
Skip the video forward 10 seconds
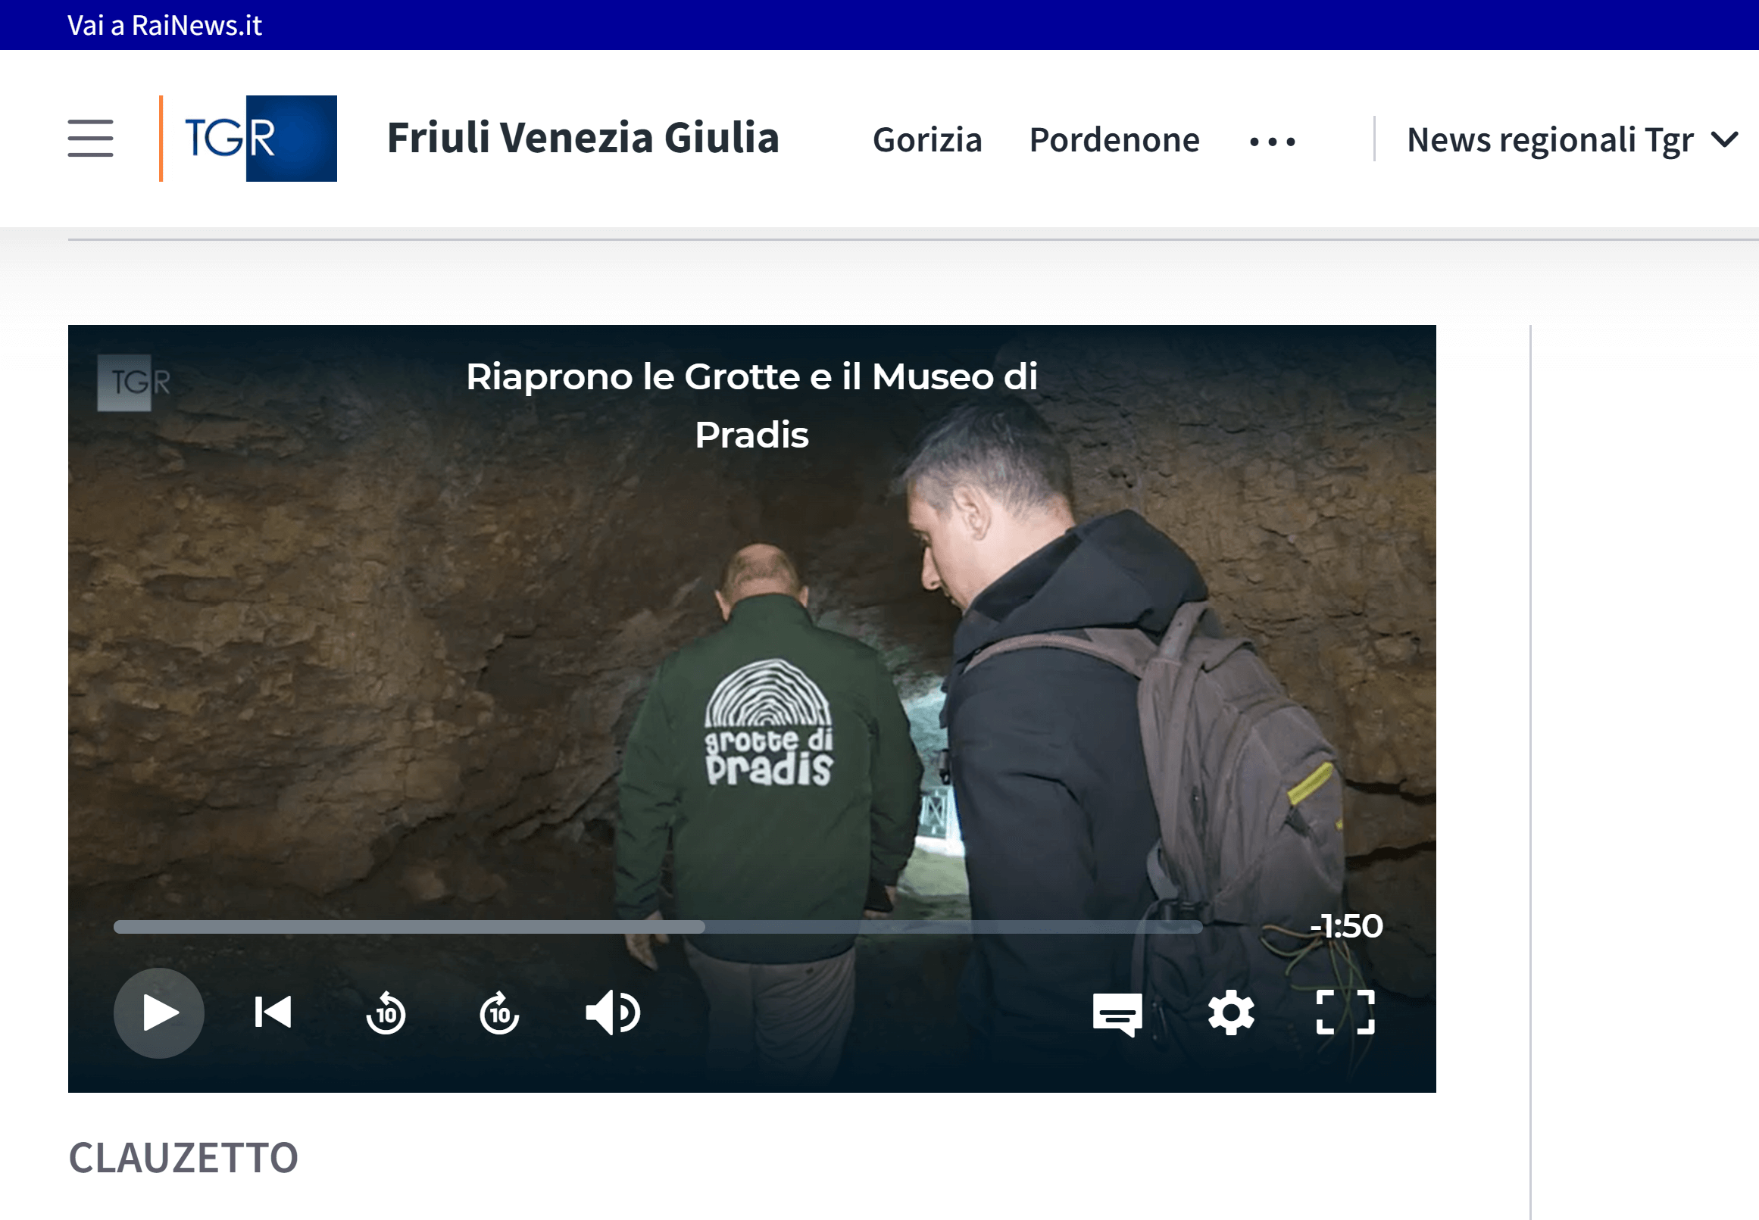(x=499, y=1013)
